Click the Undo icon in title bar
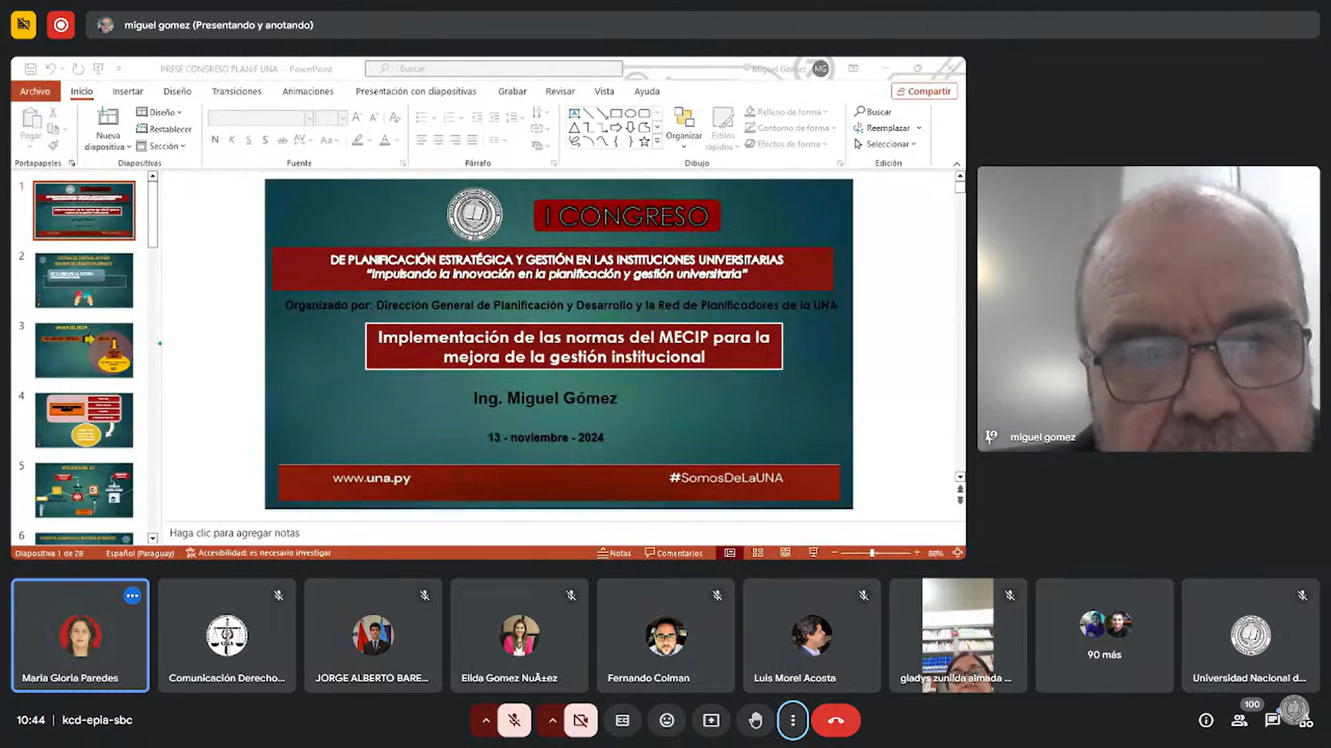This screenshot has width=1331, height=748. [x=51, y=69]
